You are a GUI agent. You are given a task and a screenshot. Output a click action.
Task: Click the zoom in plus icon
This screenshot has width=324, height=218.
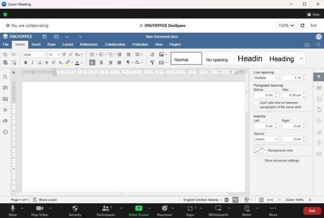pyautogui.click(x=310, y=200)
